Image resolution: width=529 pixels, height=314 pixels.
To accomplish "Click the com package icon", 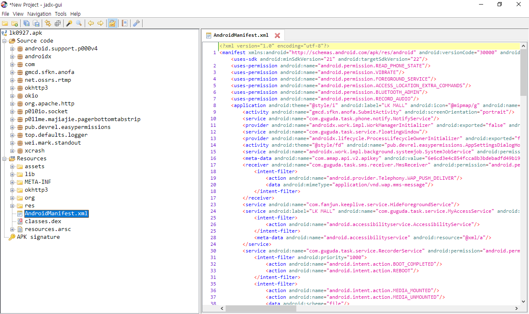I will tap(20, 64).
